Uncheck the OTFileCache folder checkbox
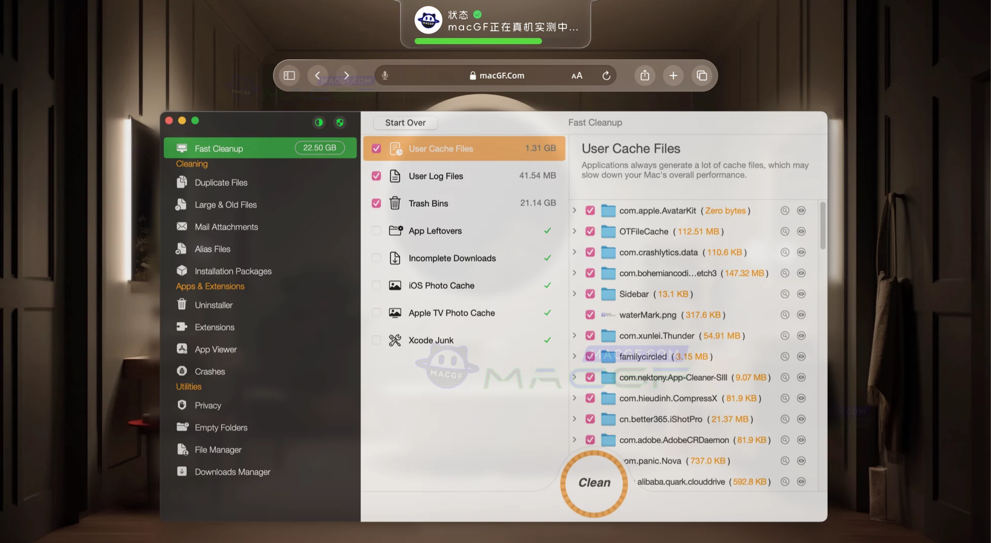This screenshot has height=543, width=991. 590,231
